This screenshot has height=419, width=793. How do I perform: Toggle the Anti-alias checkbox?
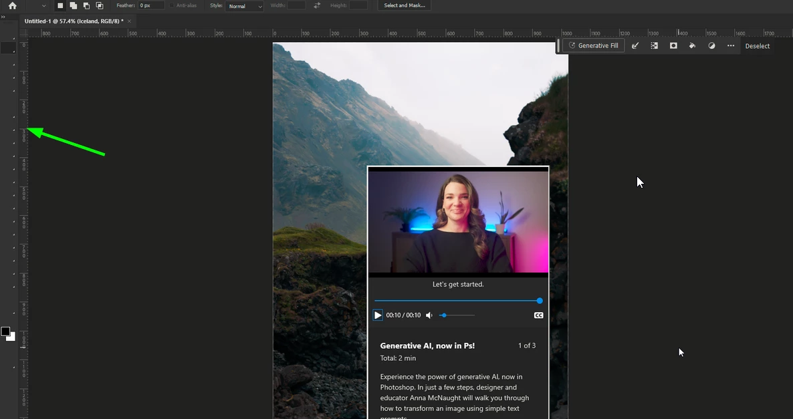(172, 5)
